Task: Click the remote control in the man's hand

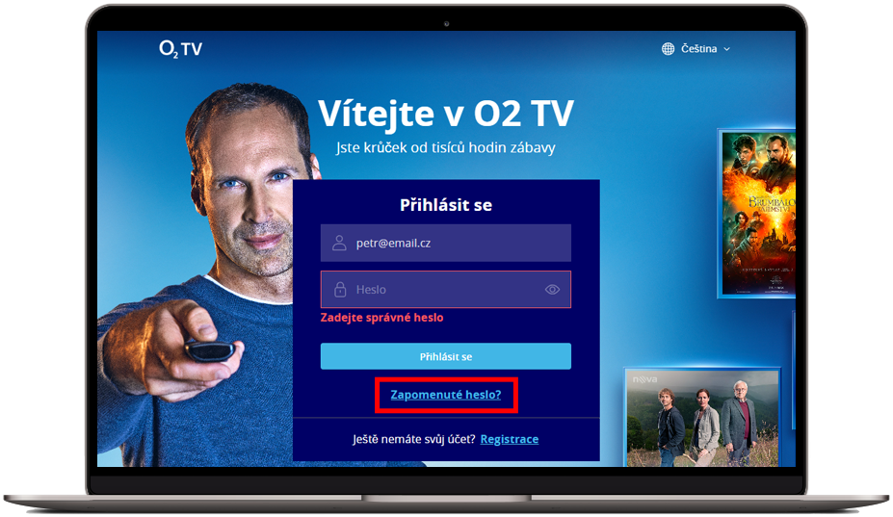Action: (x=210, y=350)
